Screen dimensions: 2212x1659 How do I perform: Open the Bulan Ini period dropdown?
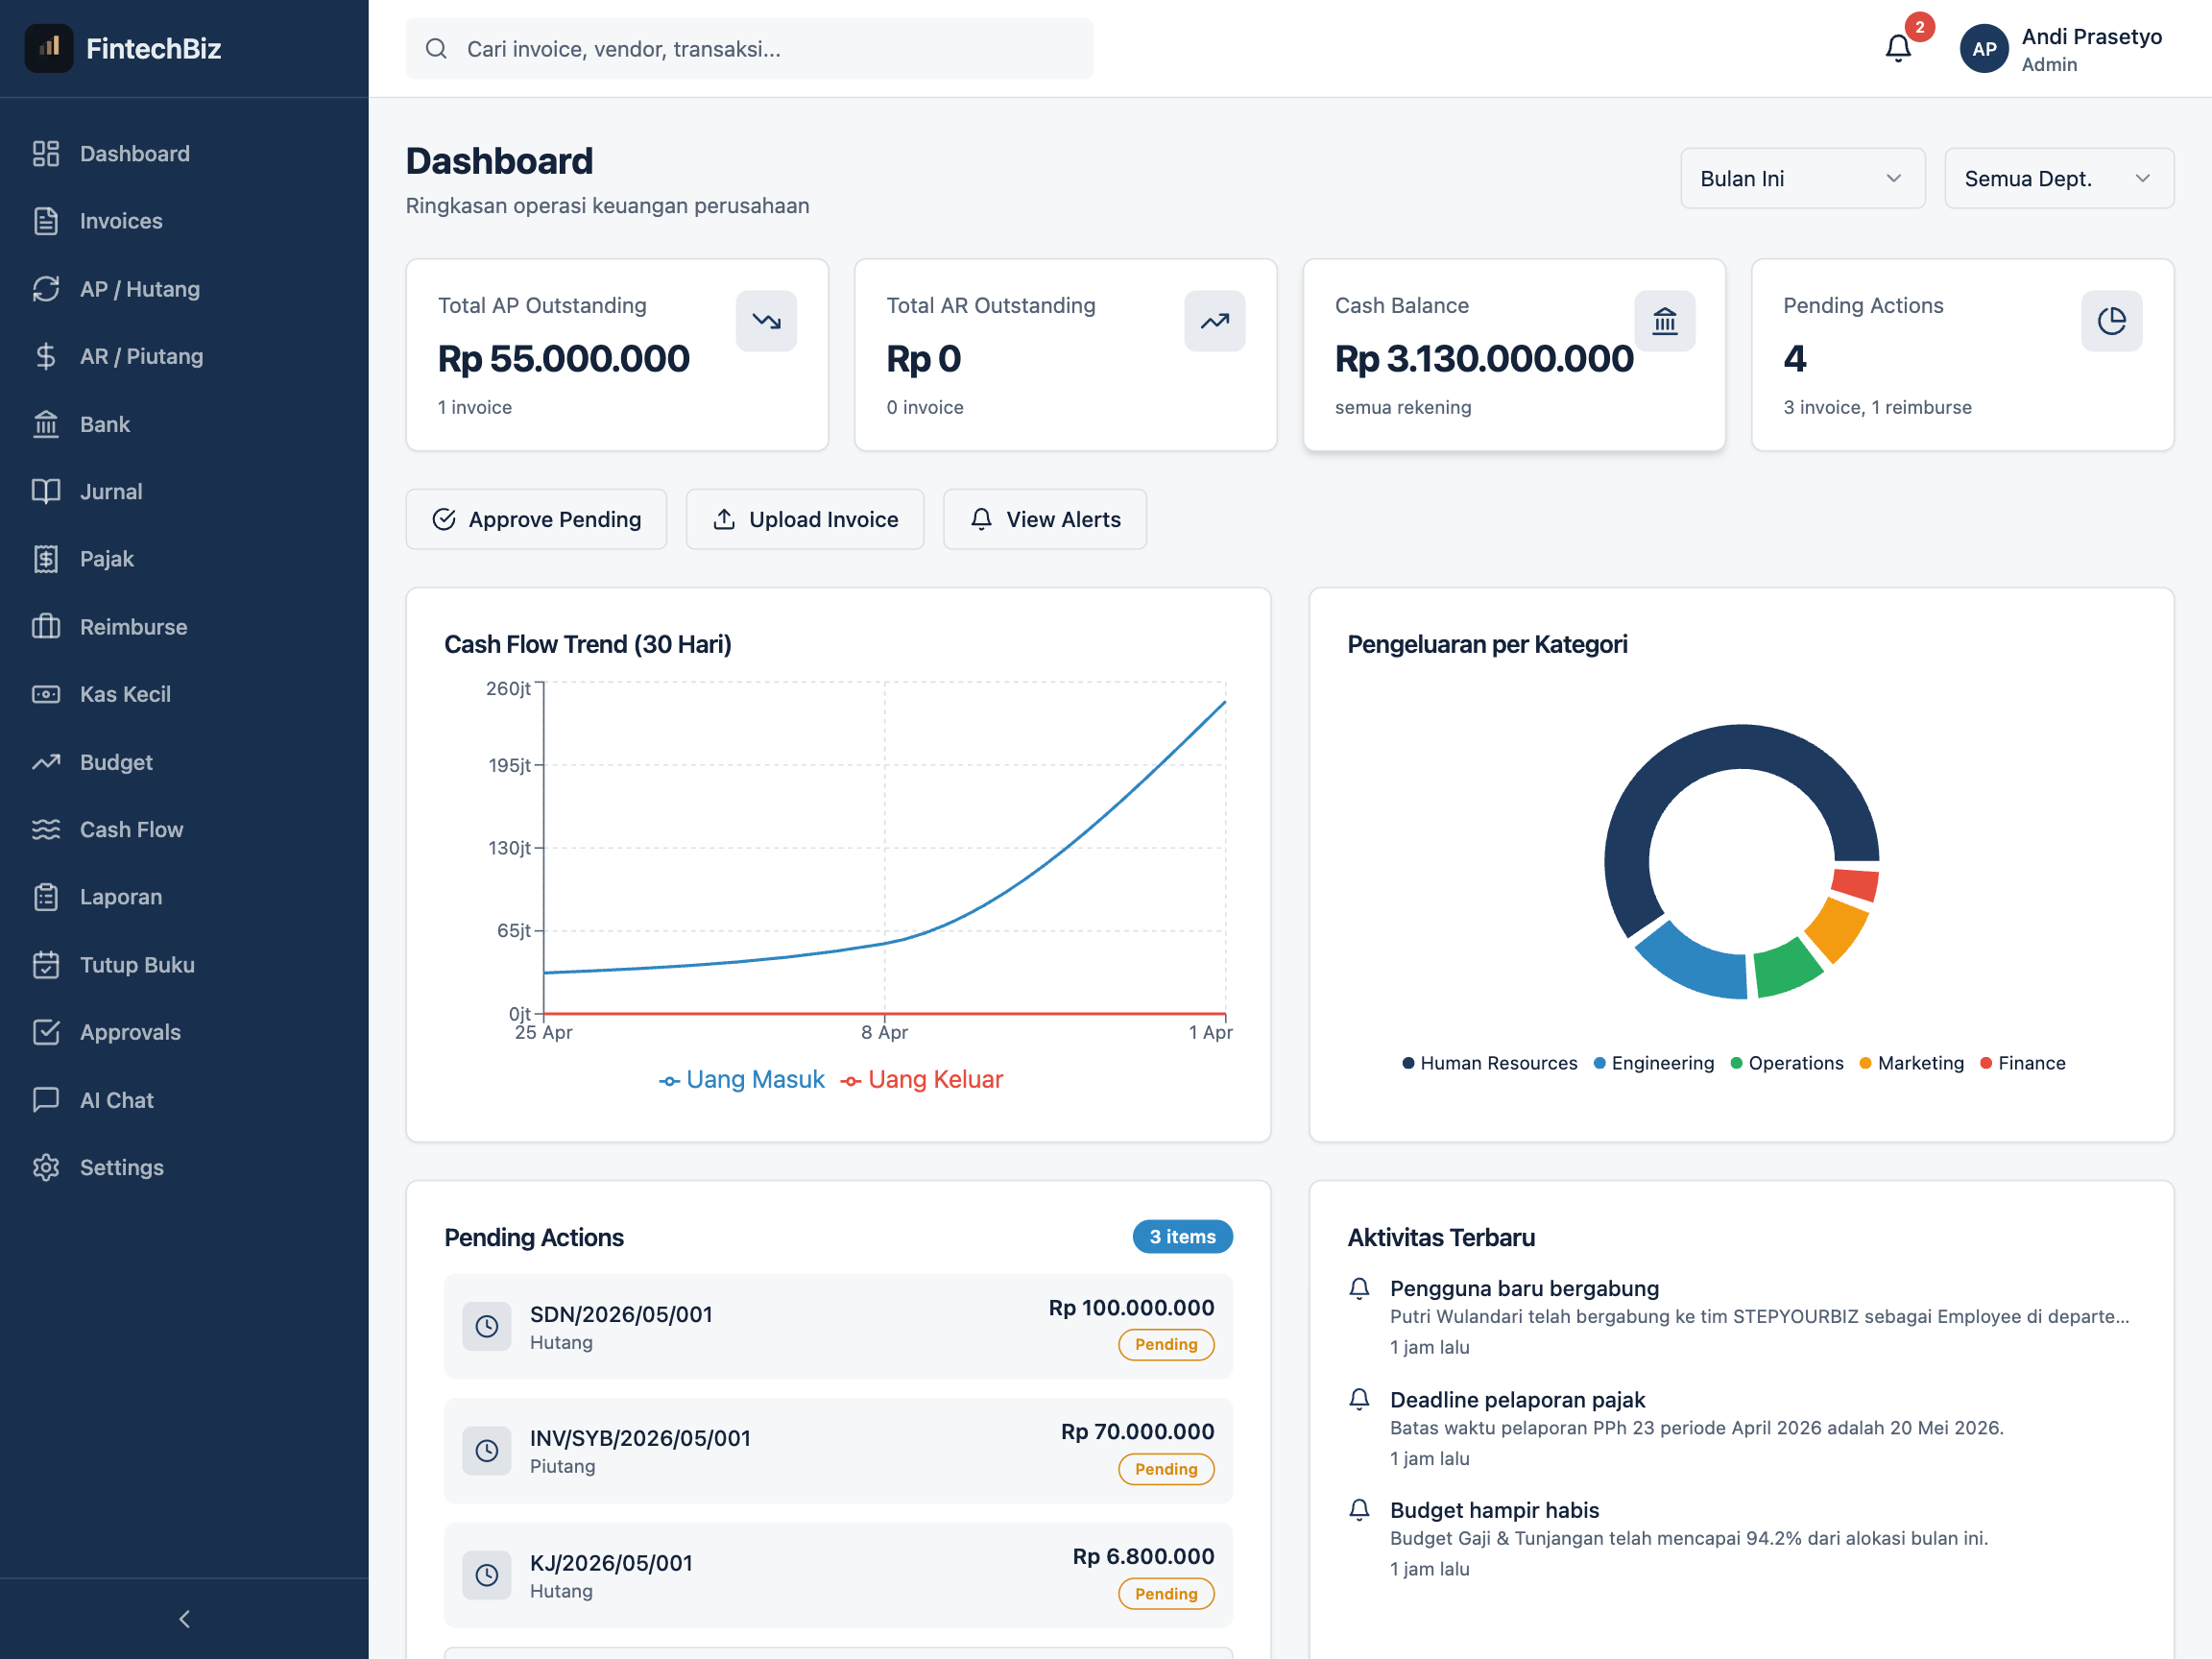1803,178
